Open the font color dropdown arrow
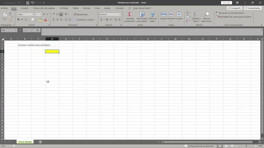The height and width of the screenshot is (148, 264). pyautogui.click(x=48, y=20)
